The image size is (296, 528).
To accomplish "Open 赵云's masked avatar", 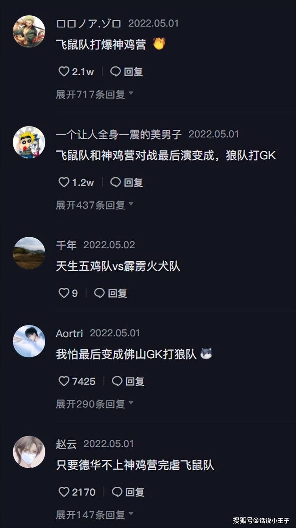I will point(29,452).
